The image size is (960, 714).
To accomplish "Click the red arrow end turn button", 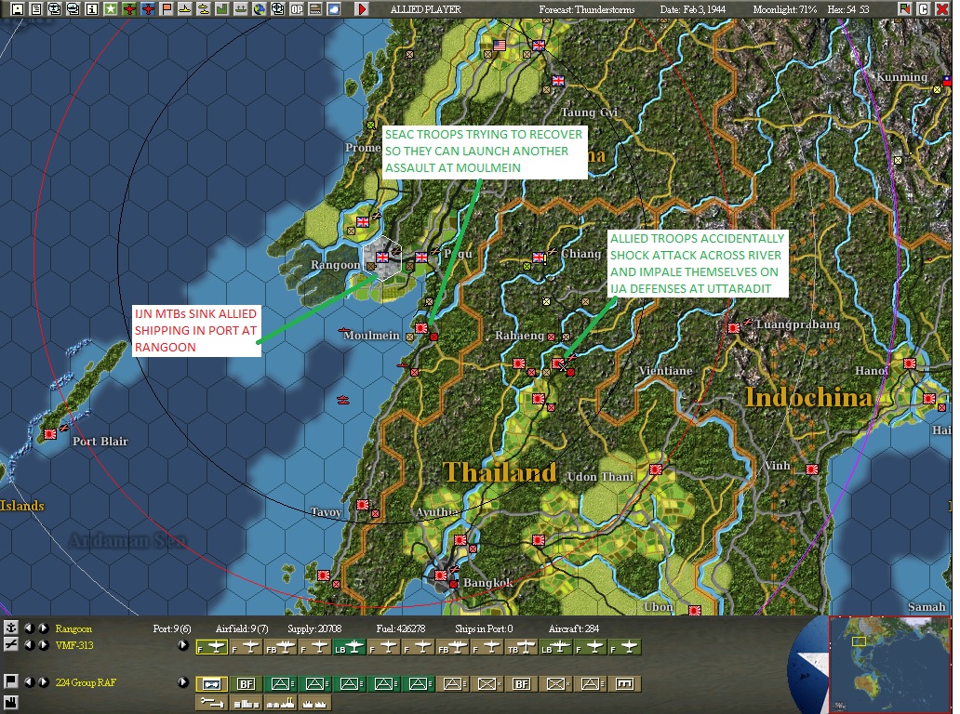I will coord(362,9).
